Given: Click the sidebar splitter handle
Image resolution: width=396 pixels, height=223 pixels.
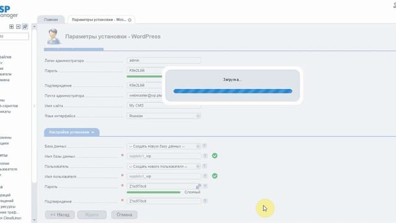Looking at the screenshot, I should (x=34, y=106).
